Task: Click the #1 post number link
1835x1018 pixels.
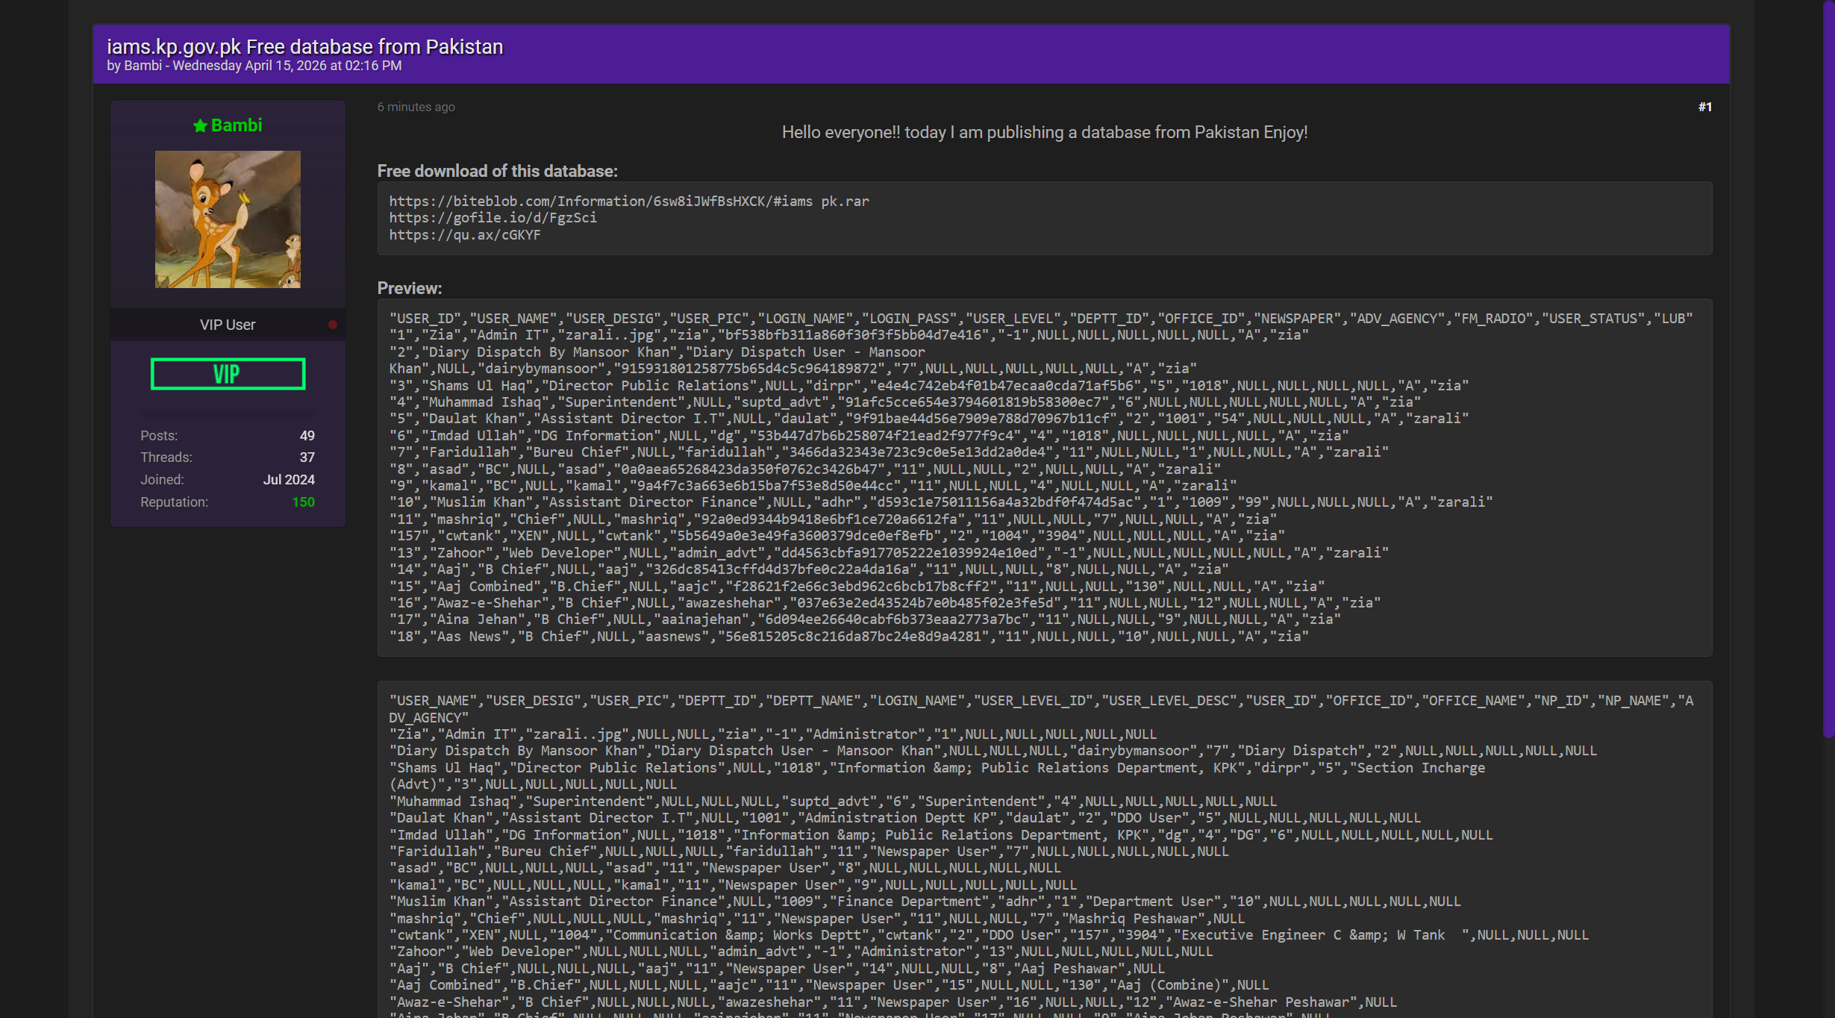Action: click(1704, 107)
